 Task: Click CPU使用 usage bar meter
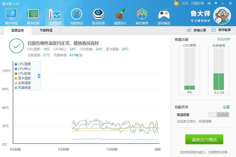pos(189,69)
